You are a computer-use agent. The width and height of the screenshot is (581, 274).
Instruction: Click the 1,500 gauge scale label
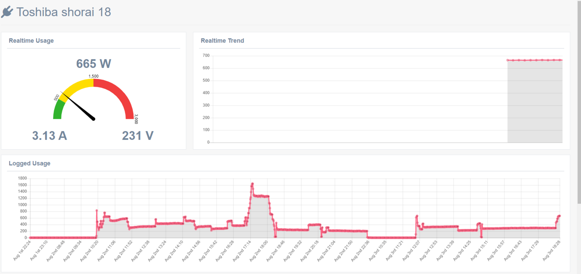pyautogui.click(x=94, y=76)
